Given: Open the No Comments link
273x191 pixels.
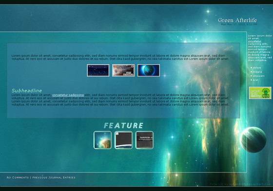Looking at the screenshot, I should (18, 177).
